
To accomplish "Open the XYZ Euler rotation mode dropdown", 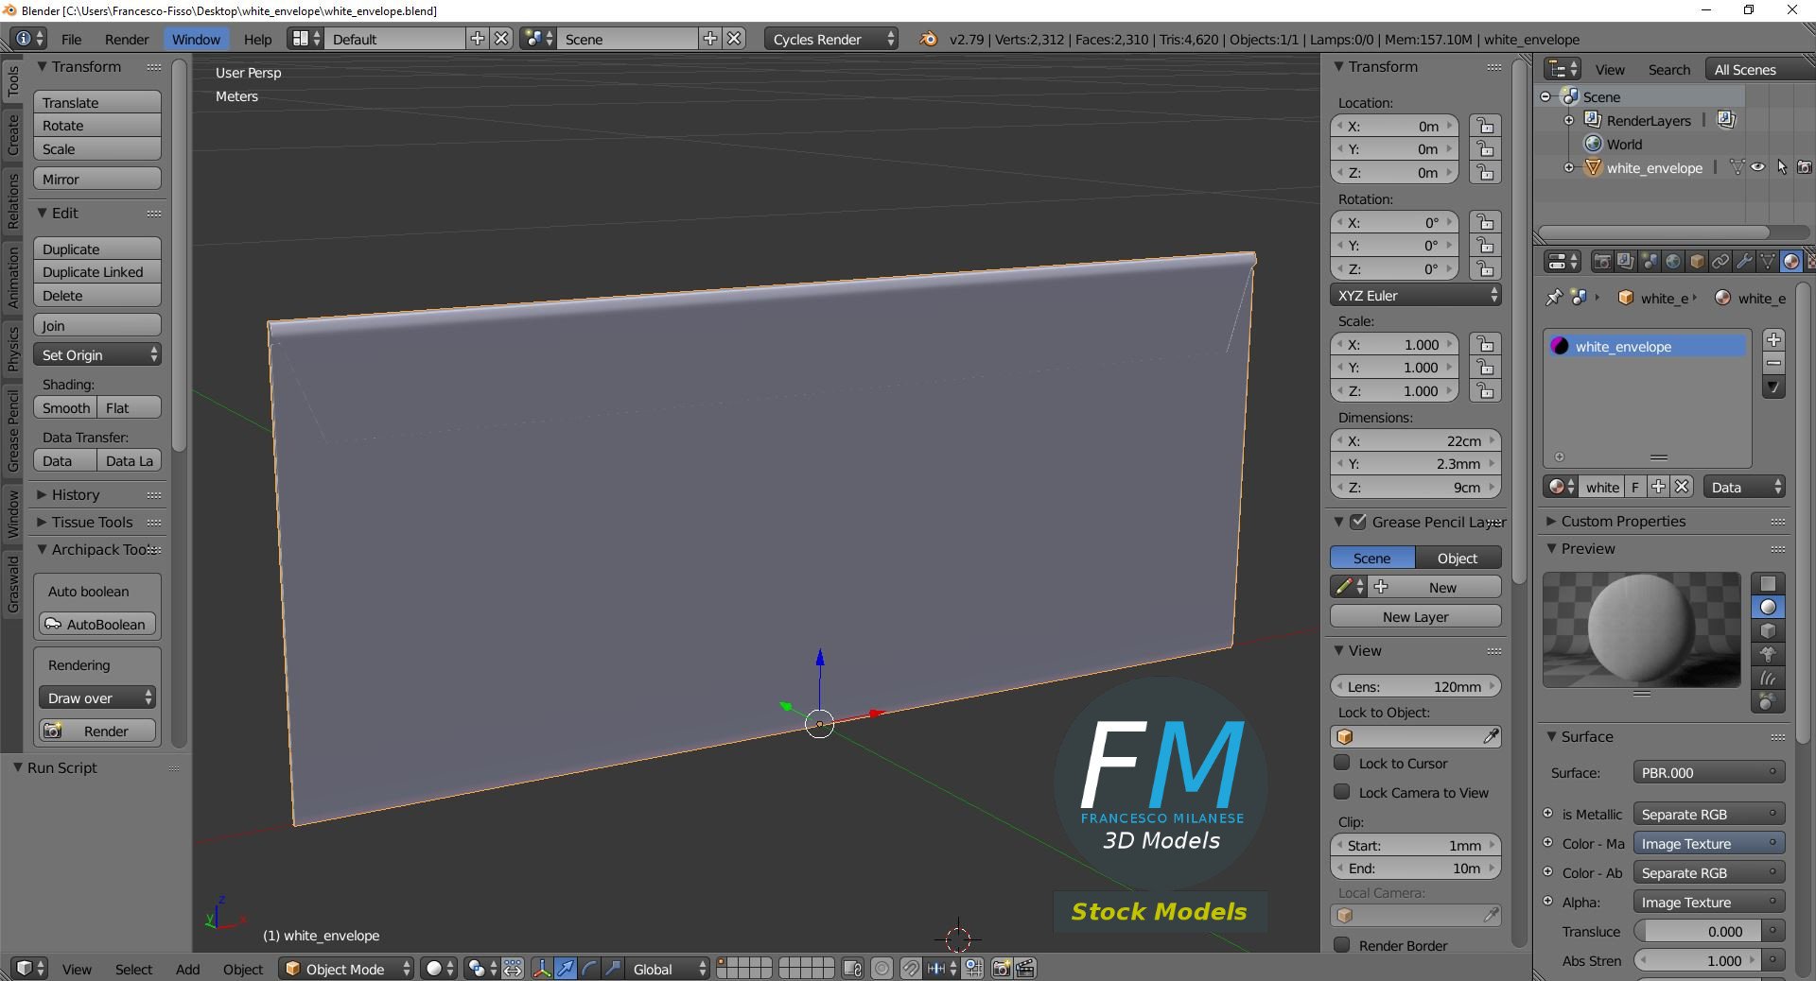I will pos(1416,295).
